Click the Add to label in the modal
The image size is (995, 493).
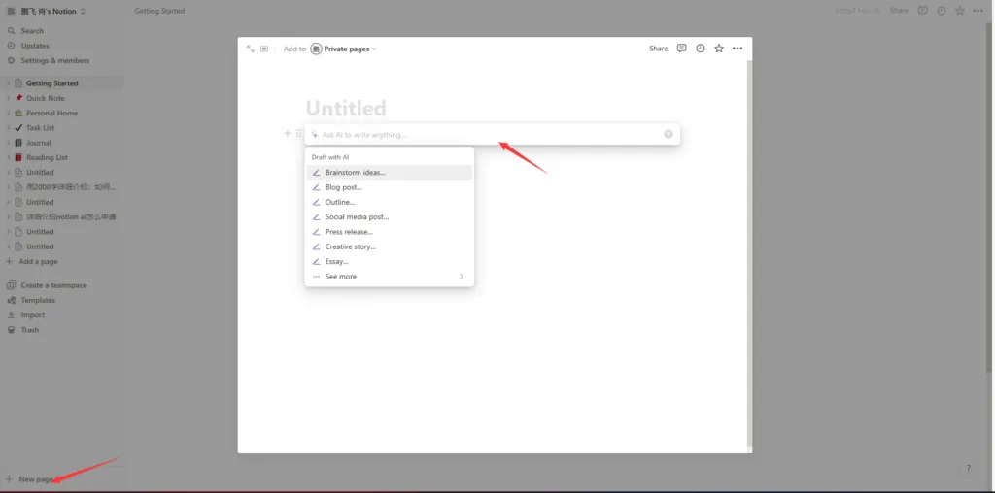(x=294, y=49)
